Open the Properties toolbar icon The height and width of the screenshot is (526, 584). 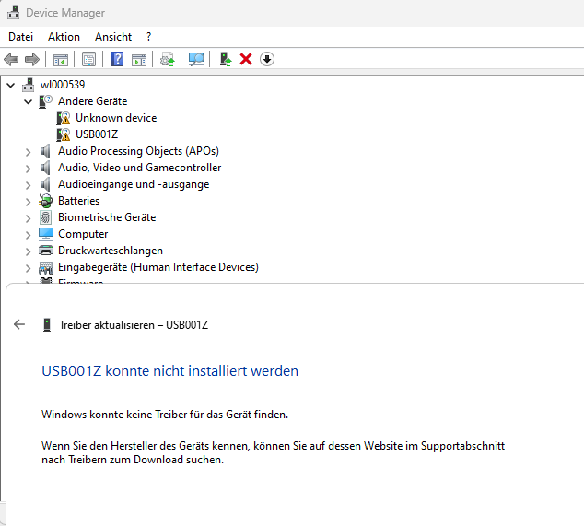[88, 59]
